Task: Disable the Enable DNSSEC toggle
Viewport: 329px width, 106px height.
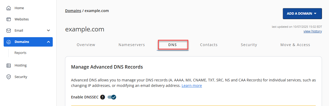Action: click(112, 97)
